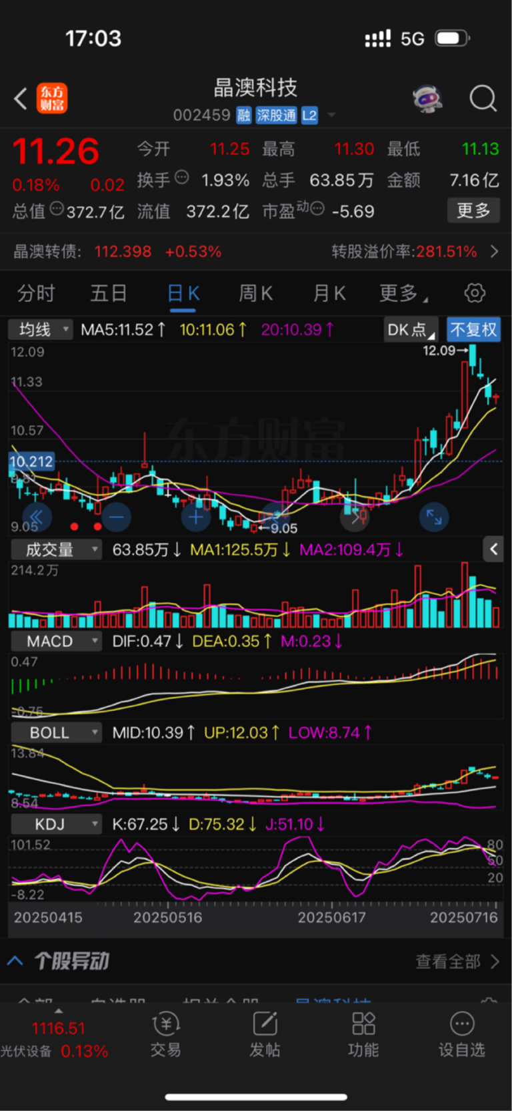Open the 转股溢价率 chevron arrow
Image resolution: width=512 pixels, height=1111 pixels.
pyautogui.click(x=494, y=252)
